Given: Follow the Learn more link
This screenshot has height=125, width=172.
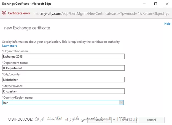Looking at the screenshot, I should (10, 46).
